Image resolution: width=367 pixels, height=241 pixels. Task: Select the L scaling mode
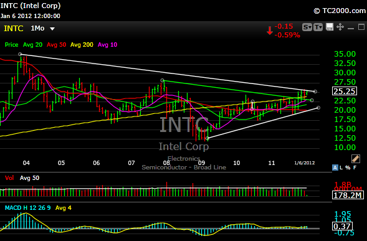[341, 168]
